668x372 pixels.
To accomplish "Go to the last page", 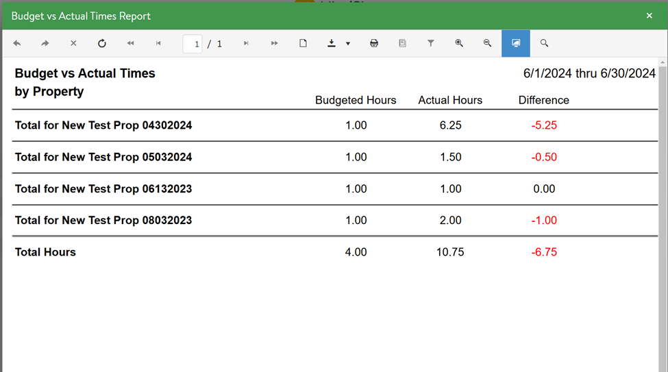I will pyautogui.click(x=274, y=43).
